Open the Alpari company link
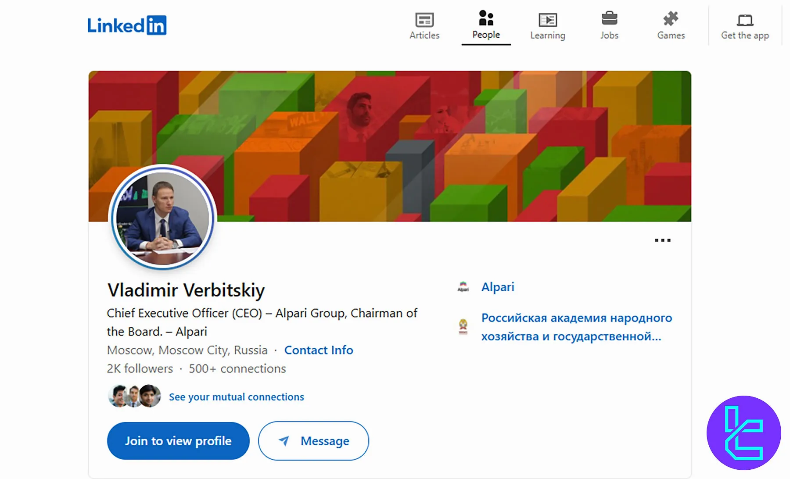The width and height of the screenshot is (790, 479). [498, 287]
